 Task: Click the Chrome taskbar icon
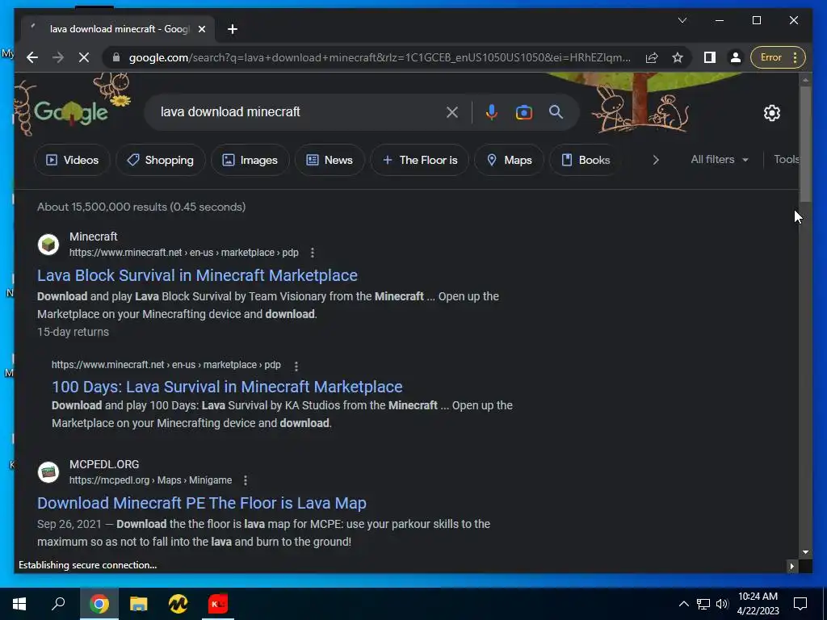coord(99,604)
